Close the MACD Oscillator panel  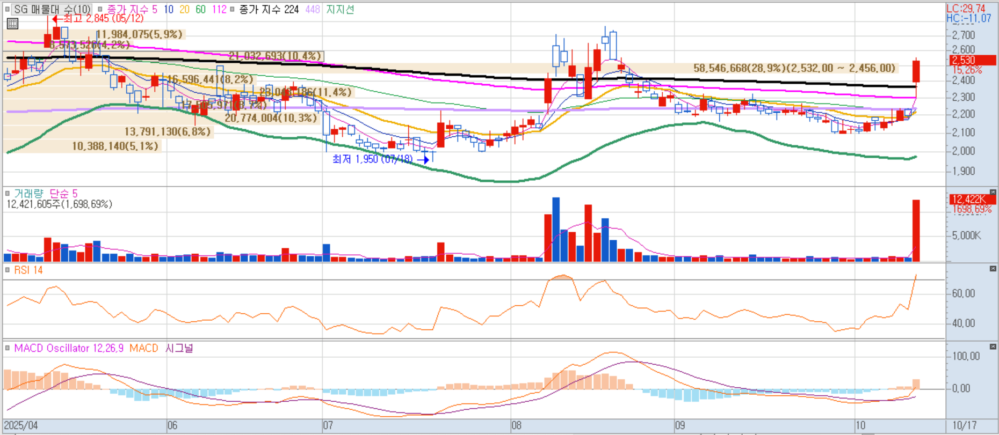point(993,346)
